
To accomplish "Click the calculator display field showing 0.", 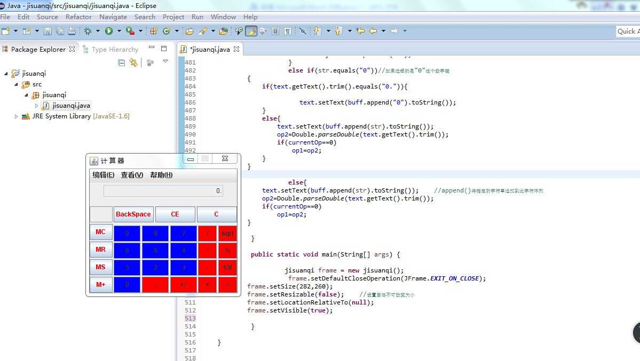I will click(x=163, y=191).
